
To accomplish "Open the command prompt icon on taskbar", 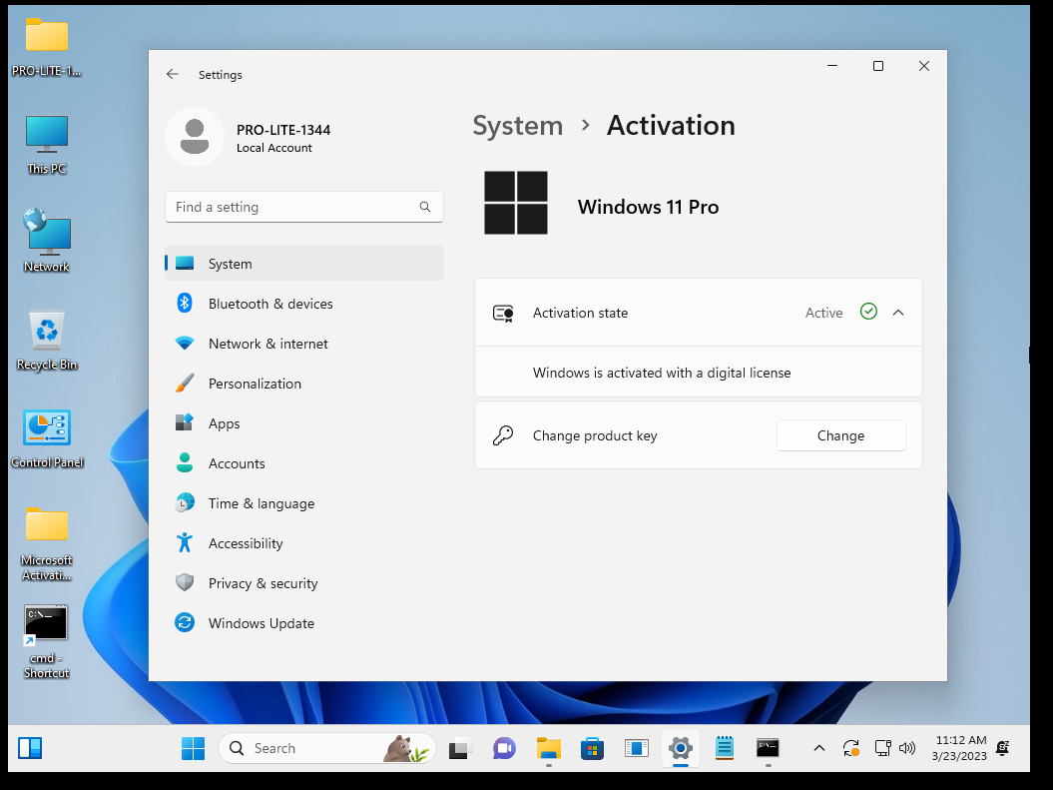I will click(768, 748).
